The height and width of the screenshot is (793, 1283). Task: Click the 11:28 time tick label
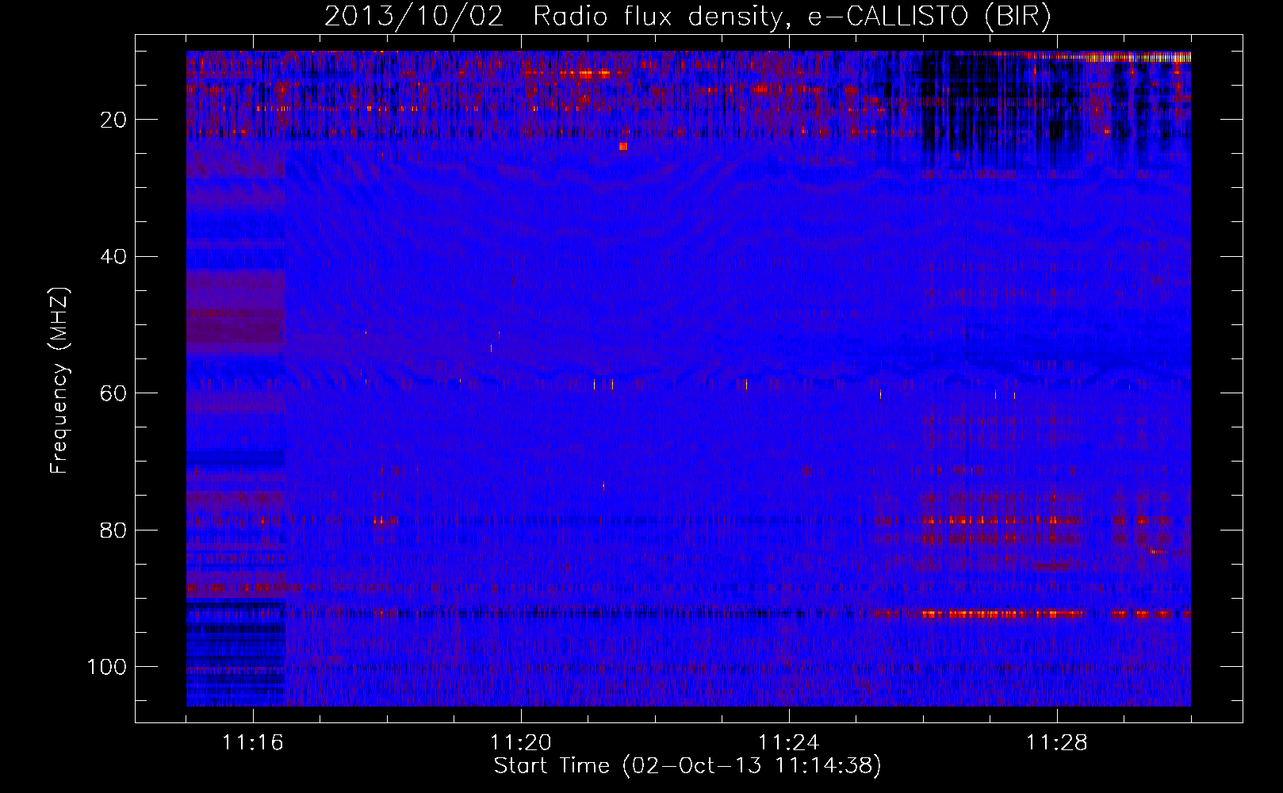1057,743
